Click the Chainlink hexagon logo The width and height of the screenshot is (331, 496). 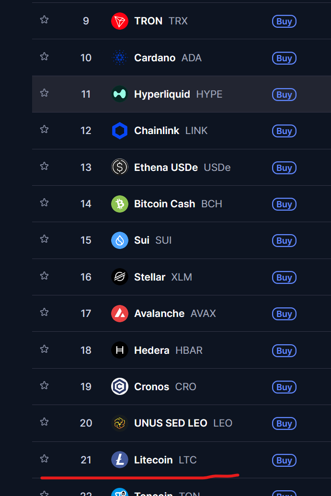[x=120, y=131]
